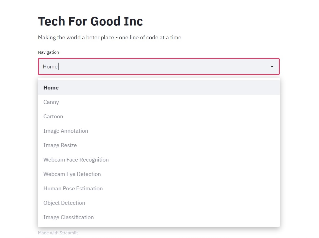Click the dropdown caret icon on the right

[272, 66]
